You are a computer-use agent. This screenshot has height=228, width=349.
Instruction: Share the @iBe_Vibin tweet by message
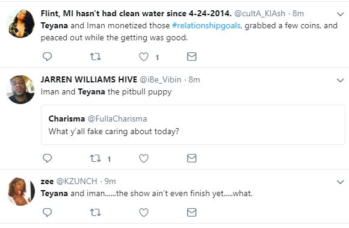191,158
